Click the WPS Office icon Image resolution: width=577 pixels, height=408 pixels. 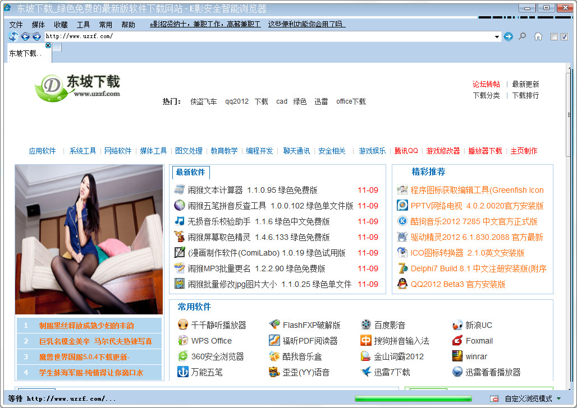pyautogui.click(x=183, y=340)
